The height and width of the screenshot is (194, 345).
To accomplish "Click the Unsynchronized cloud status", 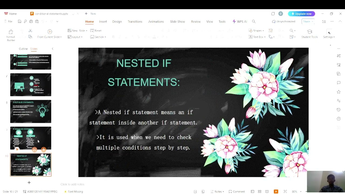I will tap(284, 22).
